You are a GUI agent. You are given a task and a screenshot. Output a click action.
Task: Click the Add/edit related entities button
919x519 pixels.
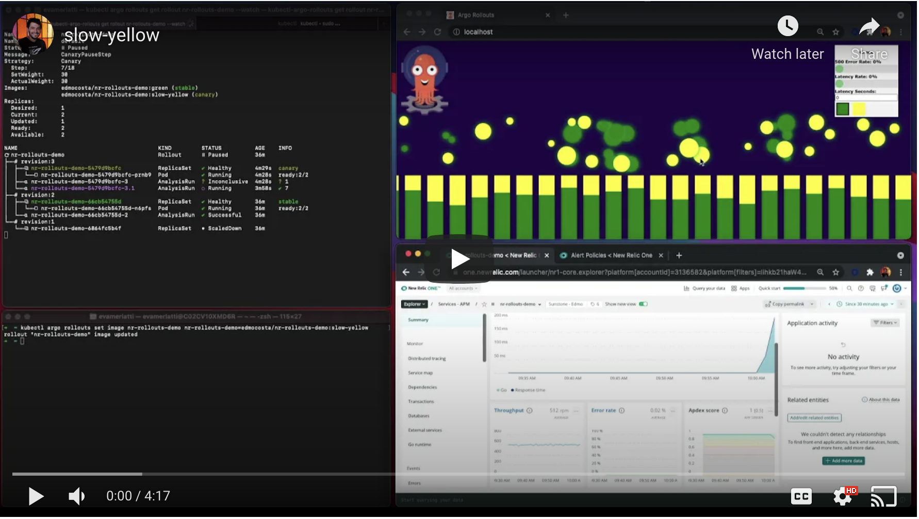tap(814, 418)
